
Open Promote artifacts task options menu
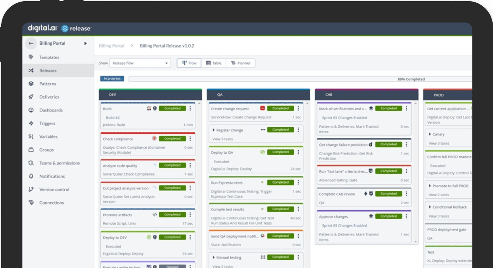pos(190,215)
